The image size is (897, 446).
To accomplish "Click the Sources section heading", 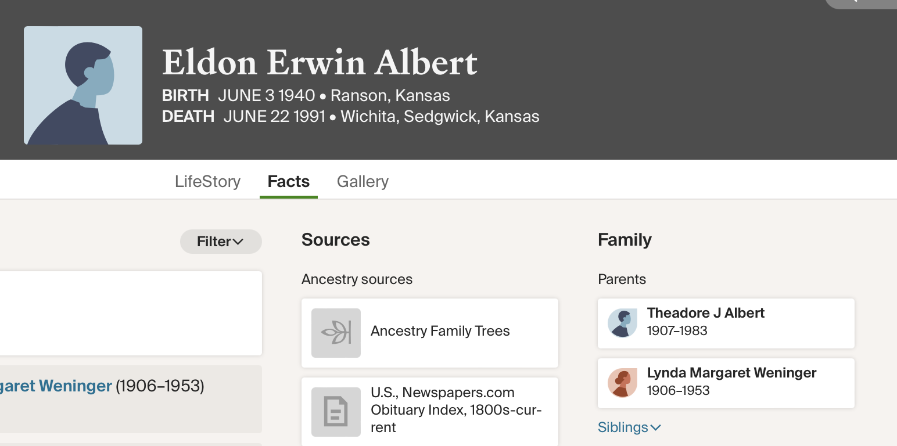I will click(x=335, y=240).
